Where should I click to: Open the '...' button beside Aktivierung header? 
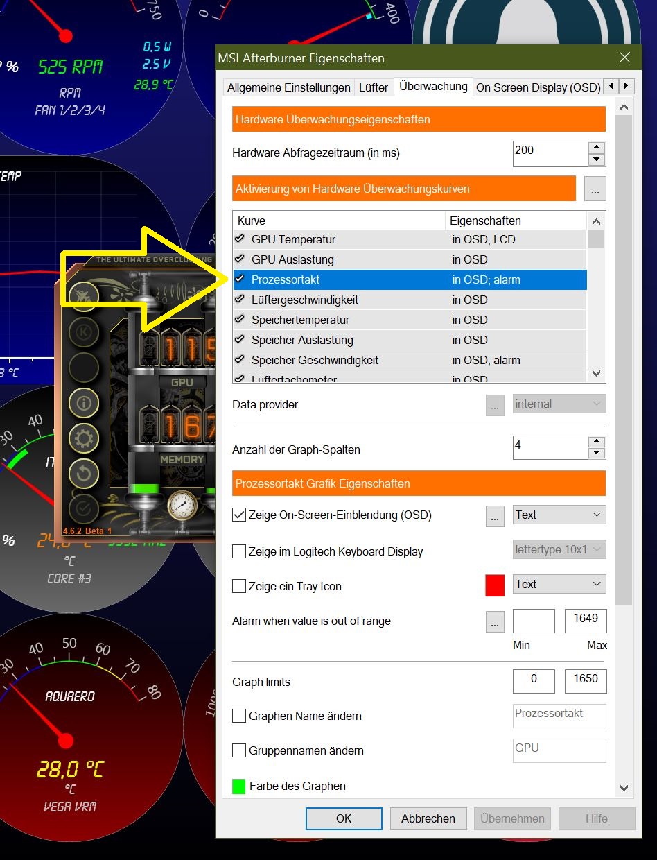point(595,189)
